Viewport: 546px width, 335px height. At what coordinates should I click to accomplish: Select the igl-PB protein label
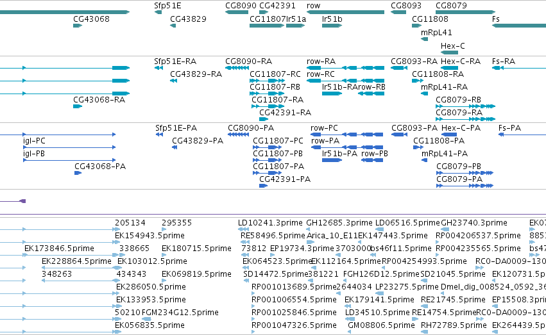coord(34,154)
